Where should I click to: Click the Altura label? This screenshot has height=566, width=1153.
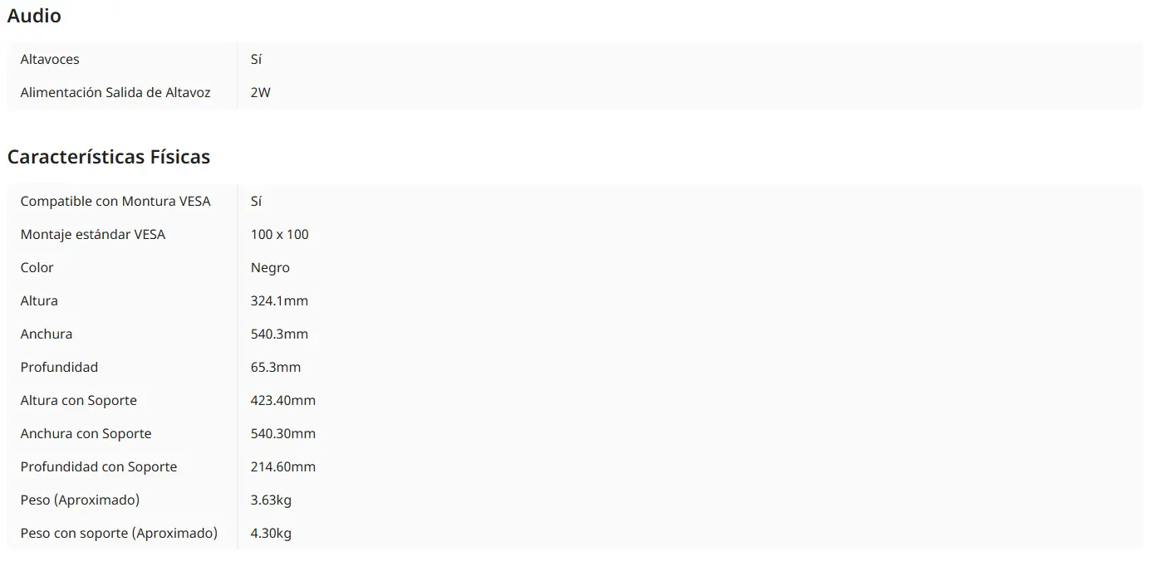coord(39,301)
